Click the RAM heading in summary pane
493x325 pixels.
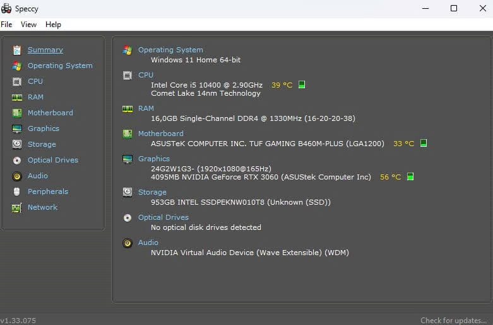click(146, 108)
